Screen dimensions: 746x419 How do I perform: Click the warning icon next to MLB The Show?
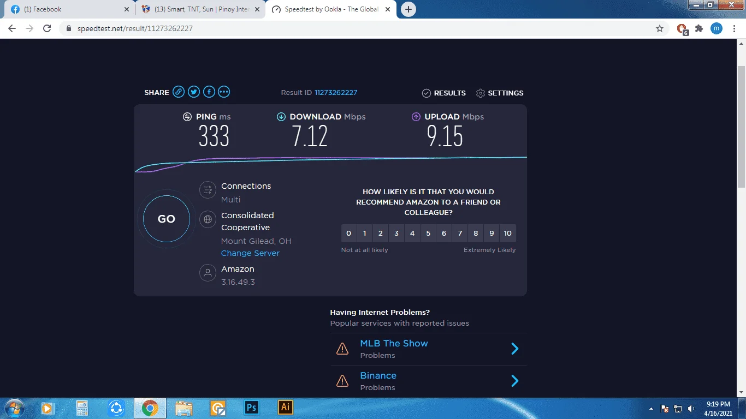click(x=342, y=349)
